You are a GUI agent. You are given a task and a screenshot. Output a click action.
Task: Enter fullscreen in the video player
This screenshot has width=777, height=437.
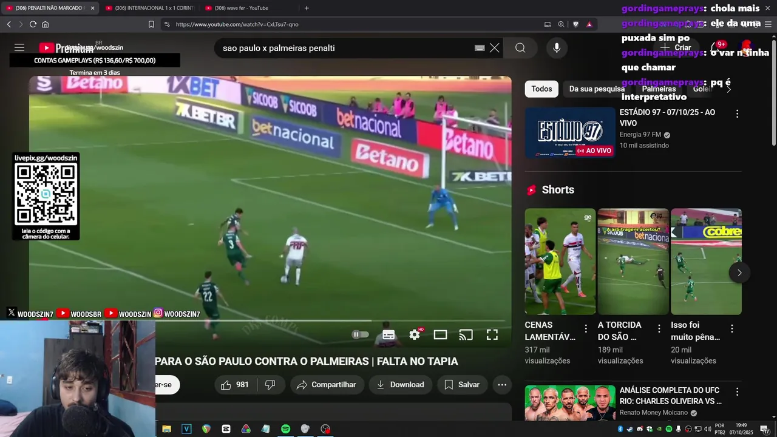coord(492,334)
